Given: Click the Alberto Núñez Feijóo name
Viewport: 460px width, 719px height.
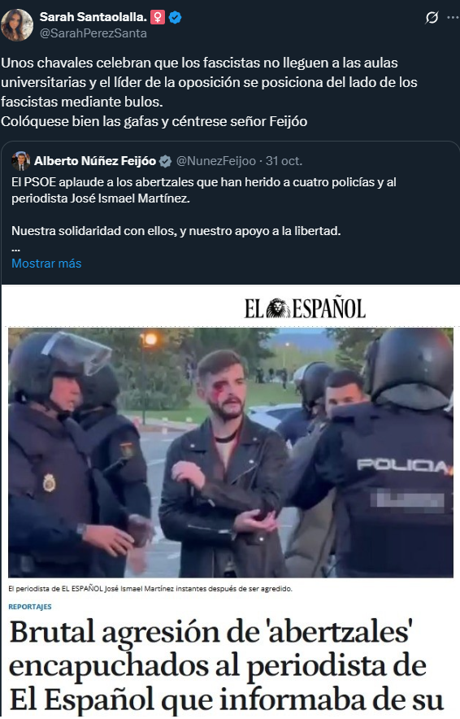Looking at the screenshot, I should pos(95,161).
